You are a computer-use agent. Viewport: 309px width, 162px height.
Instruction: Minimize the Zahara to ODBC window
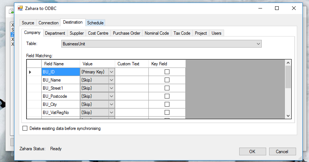click(x=260, y=8)
